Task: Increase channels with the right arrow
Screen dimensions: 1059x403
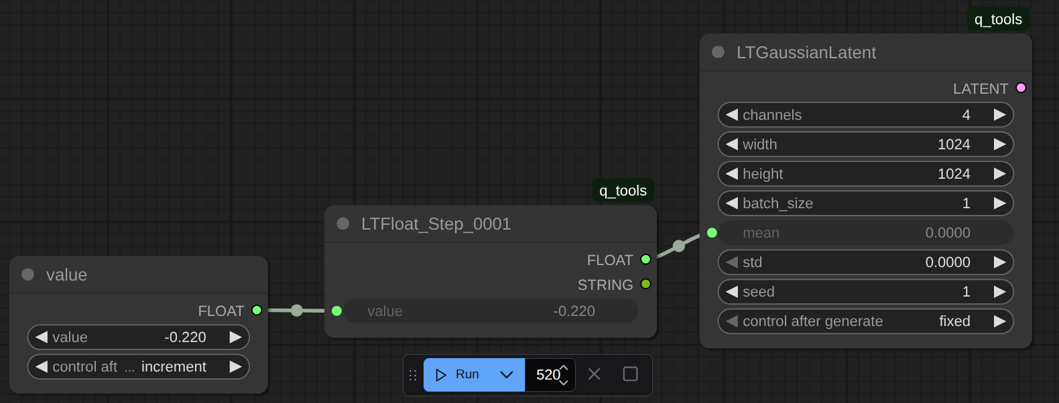Action: (999, 114)
